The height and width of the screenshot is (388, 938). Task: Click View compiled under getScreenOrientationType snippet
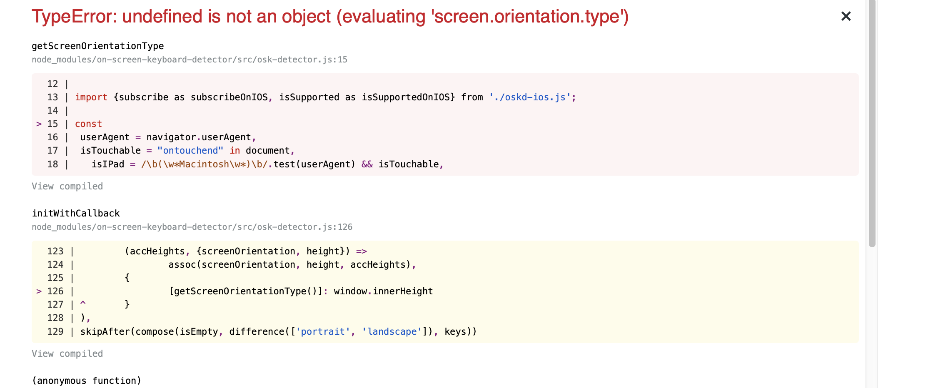click(x=67, y=186)
